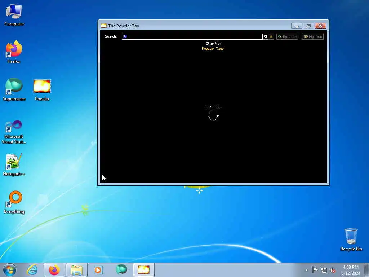Switch to Firefox on the taskbar
The height and width of the screenshot is (277, 369).
(54, 270)
